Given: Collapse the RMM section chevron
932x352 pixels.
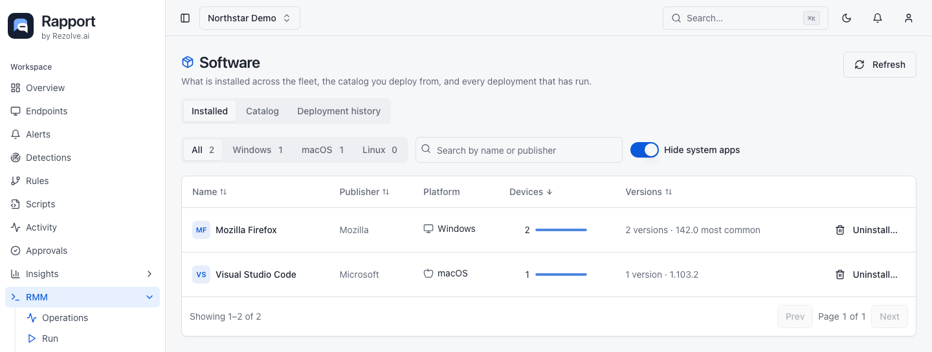Looking at the screenshot, I should [150, 297].
